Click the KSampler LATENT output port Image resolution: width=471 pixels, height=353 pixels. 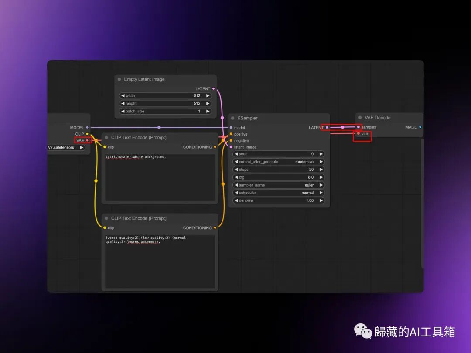tap(327, 128)
